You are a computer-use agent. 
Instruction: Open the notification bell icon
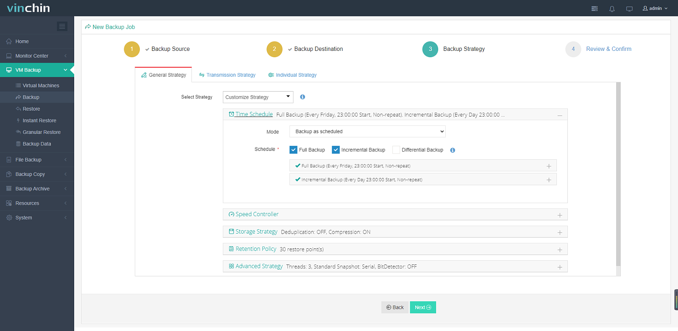(612, 8)
